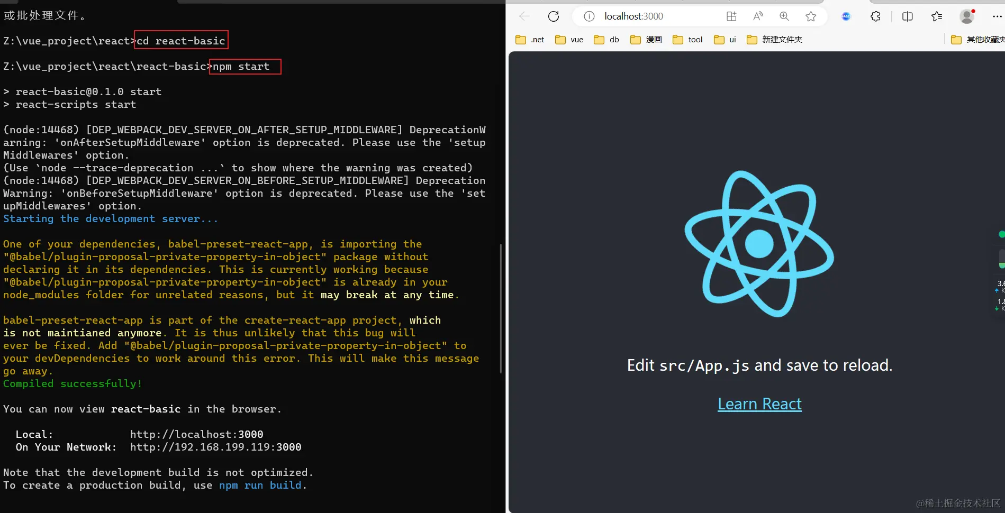Open the Magic extension icon
The height and width of the screenshot is (513, 1005).
846,16
